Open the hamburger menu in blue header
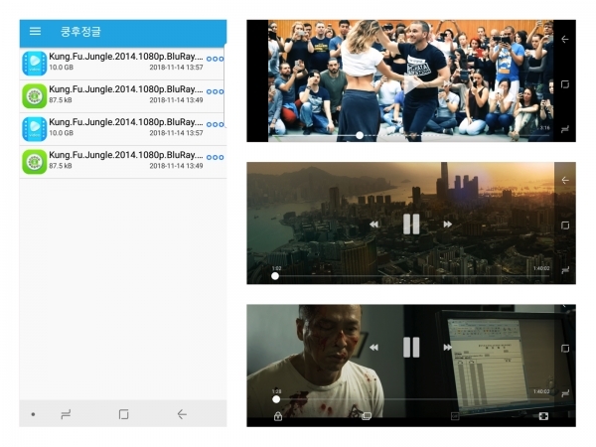The image size is (596, 447). click(35, 31)
